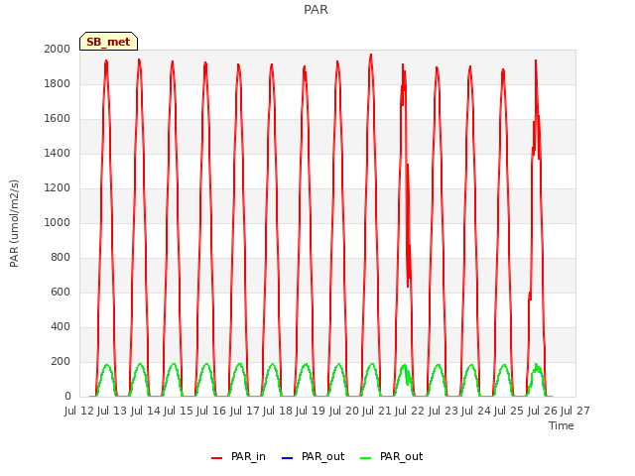Screen dimensions: 635x476
Task: Click the Jul 25 x-axis label
Action: [509, 411]
